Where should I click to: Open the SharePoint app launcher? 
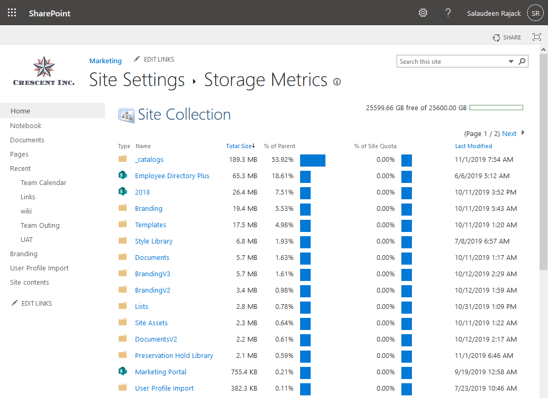point(12,12)
